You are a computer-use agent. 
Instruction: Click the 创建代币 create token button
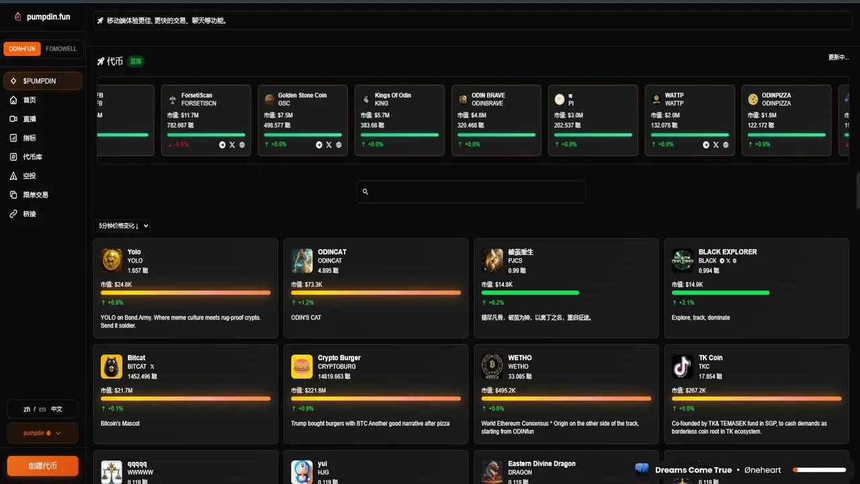(x=42, y=466)
